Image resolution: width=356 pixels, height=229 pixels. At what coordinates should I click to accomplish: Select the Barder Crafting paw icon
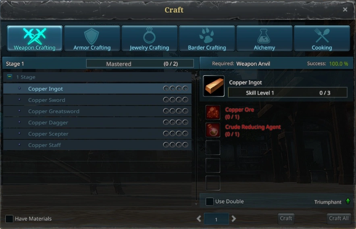[x=206, y=35]
